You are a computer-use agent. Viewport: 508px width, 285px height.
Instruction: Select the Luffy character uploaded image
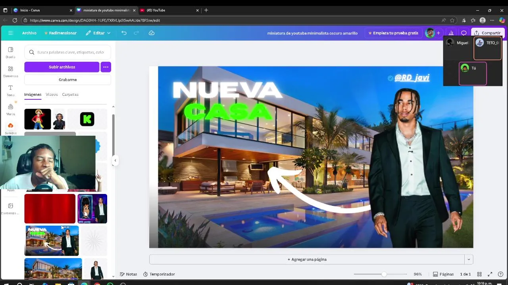point(38,119)
